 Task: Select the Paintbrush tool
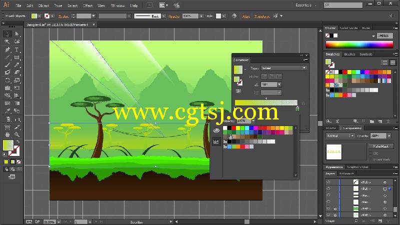point(7,65)
